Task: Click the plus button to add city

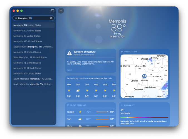Action: pyautogui.click(x=61, y=11)
